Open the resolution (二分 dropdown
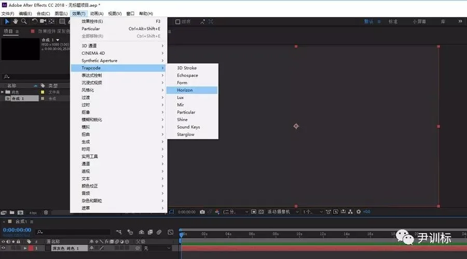Viewport: 467px width, 259px height. [235, 212]
